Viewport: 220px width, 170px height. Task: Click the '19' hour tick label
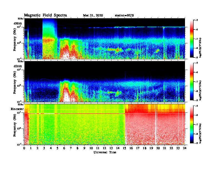point(151,148)
